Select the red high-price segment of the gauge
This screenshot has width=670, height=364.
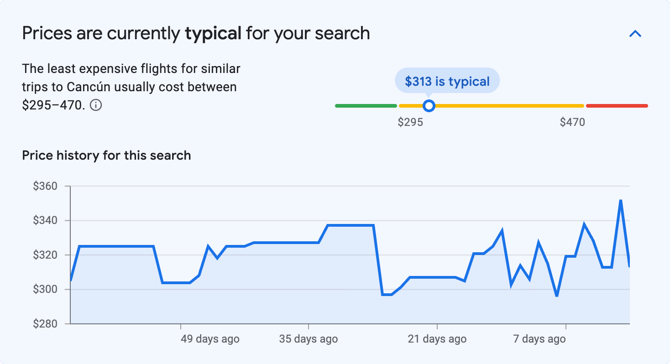click(616, 105)
